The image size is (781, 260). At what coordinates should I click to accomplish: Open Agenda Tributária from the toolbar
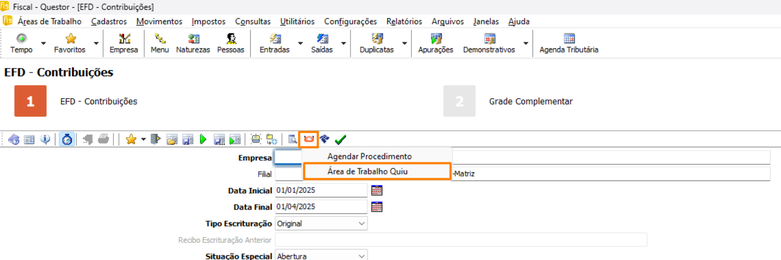click(x=569, y=43)
